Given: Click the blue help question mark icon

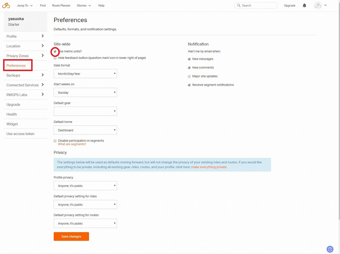Looking at the screenshot, I should click(330, 249).
